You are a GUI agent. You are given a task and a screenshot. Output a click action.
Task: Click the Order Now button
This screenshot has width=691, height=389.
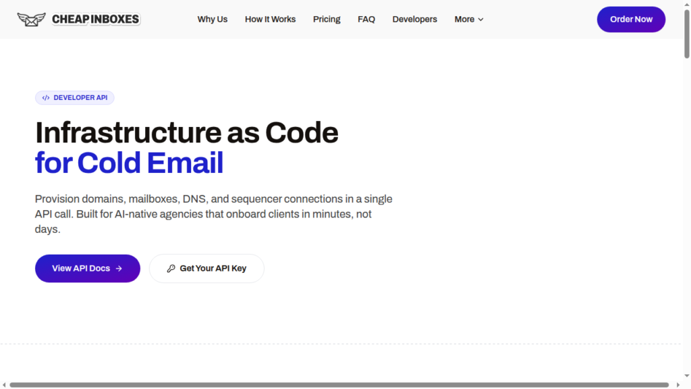(x=631, y=20)
